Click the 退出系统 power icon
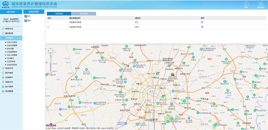The height and width of the screenshot is (130, 268). coord(260,4)
